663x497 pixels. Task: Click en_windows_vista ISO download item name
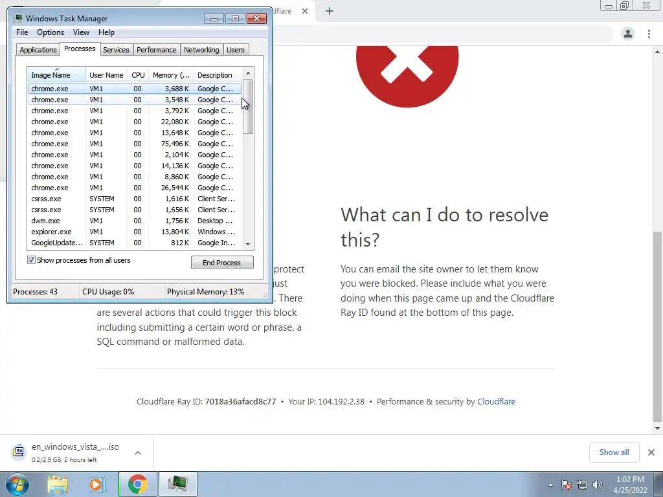[75, 447]
